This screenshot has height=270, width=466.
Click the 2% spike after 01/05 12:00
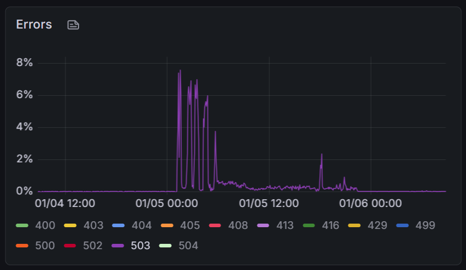[x=322, y=155]
